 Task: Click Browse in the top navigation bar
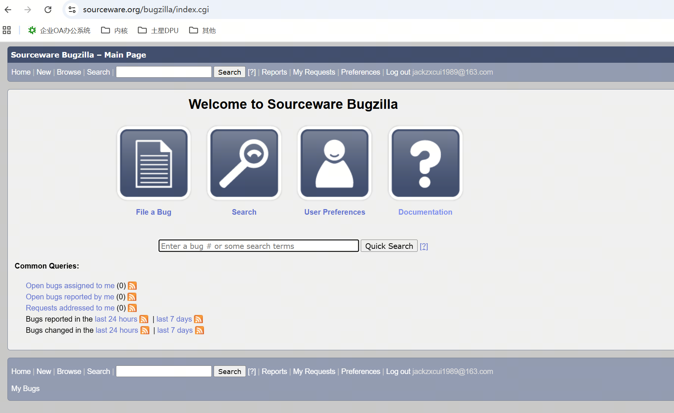[69, 72]
